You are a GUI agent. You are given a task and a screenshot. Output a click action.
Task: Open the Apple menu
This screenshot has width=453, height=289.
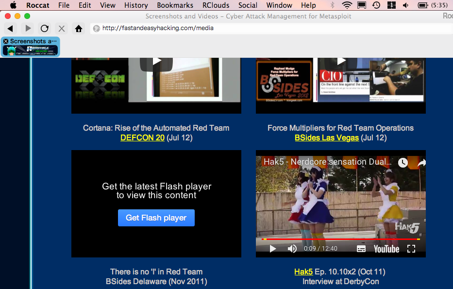[x=13, y=5]
